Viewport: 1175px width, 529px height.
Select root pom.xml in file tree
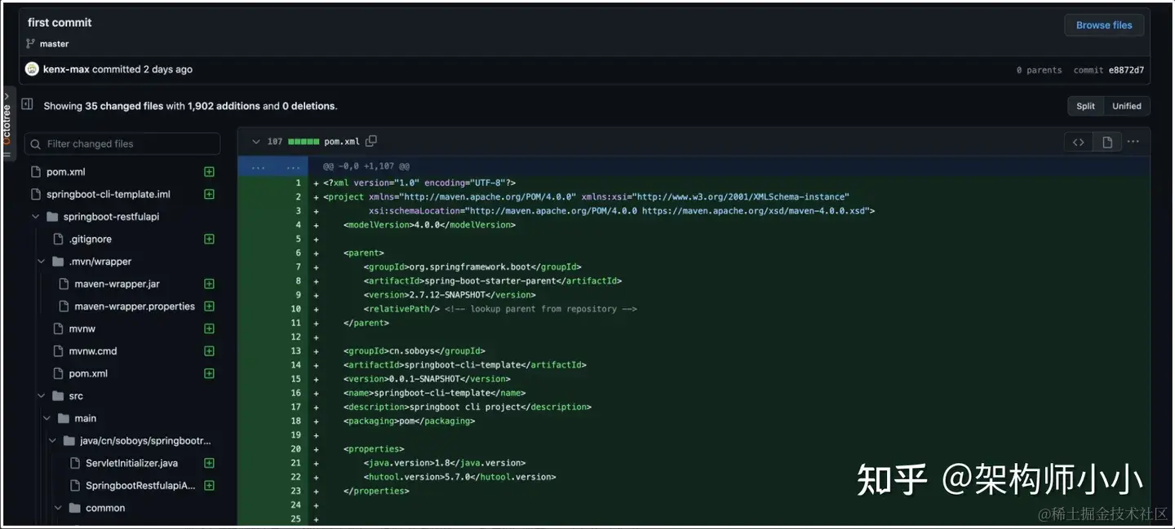pos(65,172)
